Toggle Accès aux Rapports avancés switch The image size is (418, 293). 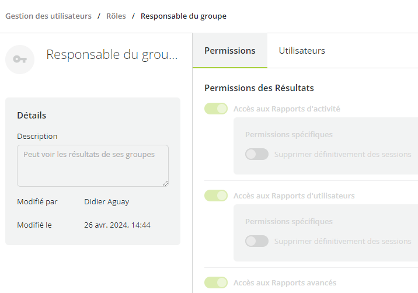coord(216,282)
